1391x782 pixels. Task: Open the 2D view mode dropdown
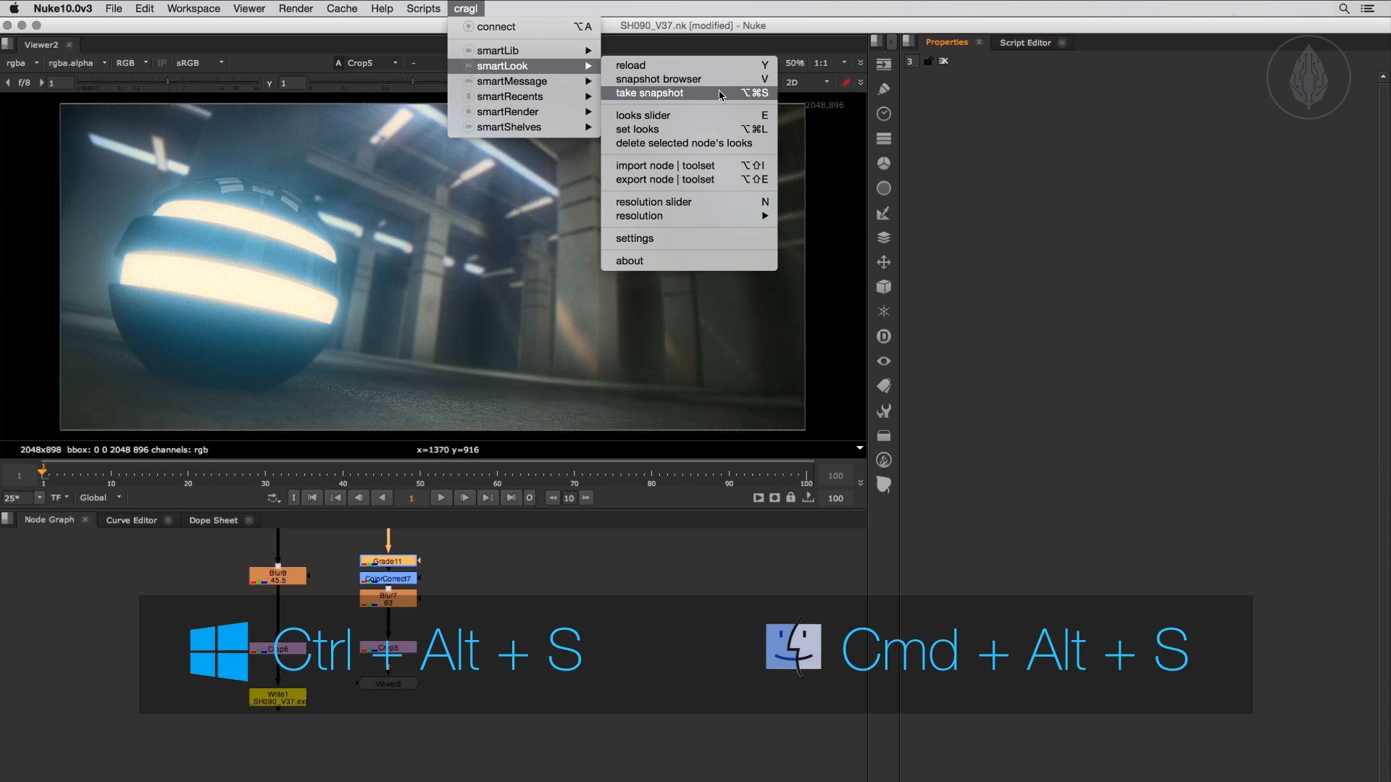click(807, 83)
